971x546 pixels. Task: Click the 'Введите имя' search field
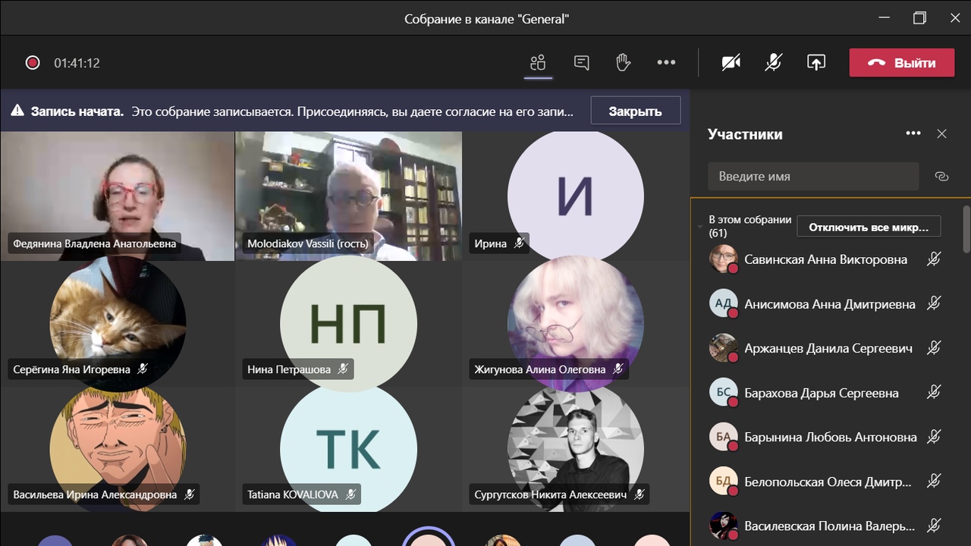pos(813,176)
